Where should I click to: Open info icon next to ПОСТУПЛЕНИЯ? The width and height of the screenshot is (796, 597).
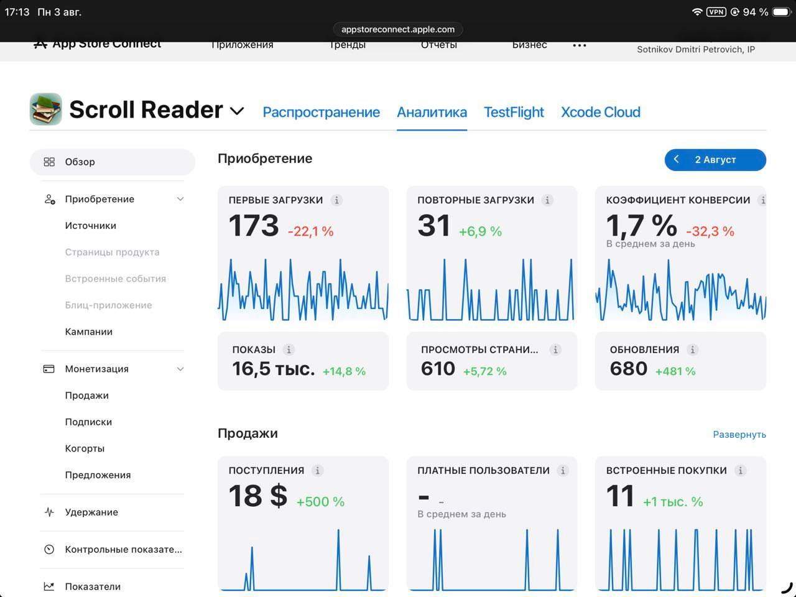coord(317,471)
